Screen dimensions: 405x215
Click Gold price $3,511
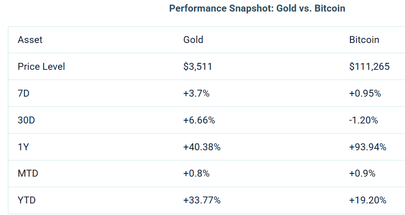198,67
